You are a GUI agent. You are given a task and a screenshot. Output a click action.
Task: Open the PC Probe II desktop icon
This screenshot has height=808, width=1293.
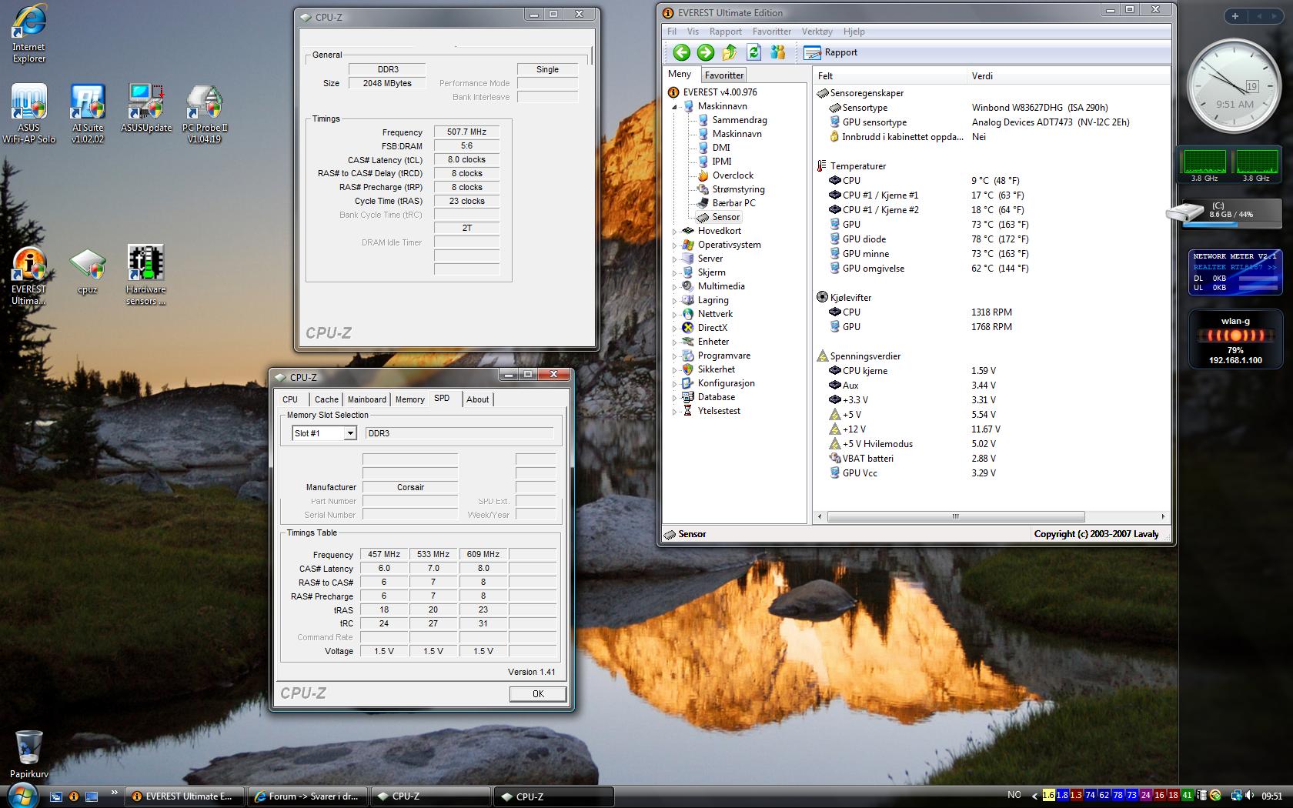[205, 114]
